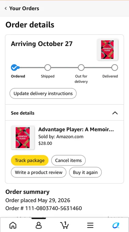The image size is (129, 232).
Task: Click the Cancel items button
Action: (68, 160)
